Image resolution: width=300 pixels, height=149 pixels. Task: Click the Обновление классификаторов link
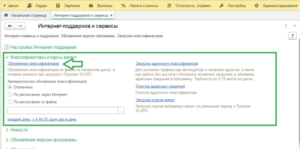(33, 63)
